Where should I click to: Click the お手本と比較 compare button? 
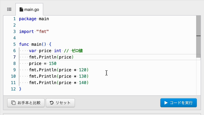pos(26,103)
